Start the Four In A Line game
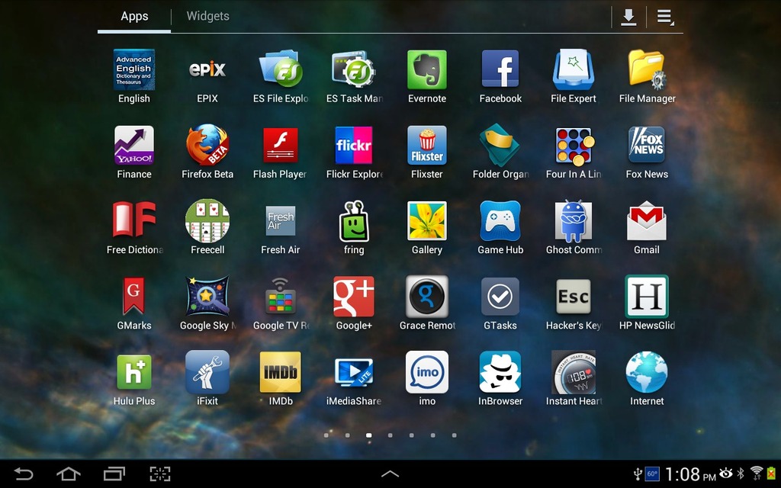This screenshot has height=488, width=781. (x=574, y=146)
